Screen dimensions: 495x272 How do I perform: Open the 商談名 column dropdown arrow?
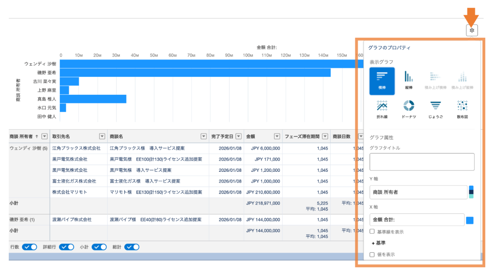click(203, 136)
